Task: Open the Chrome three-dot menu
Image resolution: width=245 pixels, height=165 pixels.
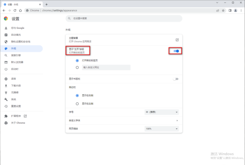Action: tap(241, 11)
